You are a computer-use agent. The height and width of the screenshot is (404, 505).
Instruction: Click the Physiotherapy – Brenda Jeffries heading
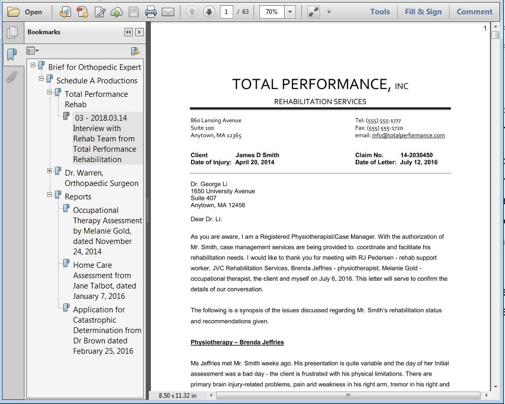(237, 342)
